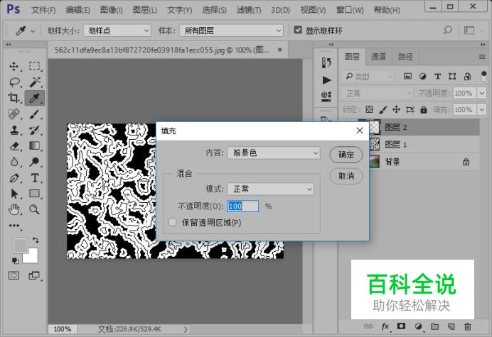The width and height of the screenshot is (492, 337).
Task: Select the Zoom tool
Action: (x=35, y=209)
